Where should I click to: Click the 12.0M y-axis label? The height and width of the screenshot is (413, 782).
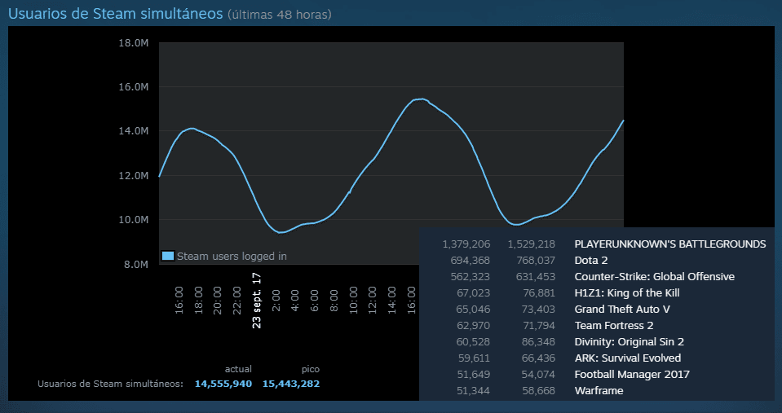[x=134, y=176]
